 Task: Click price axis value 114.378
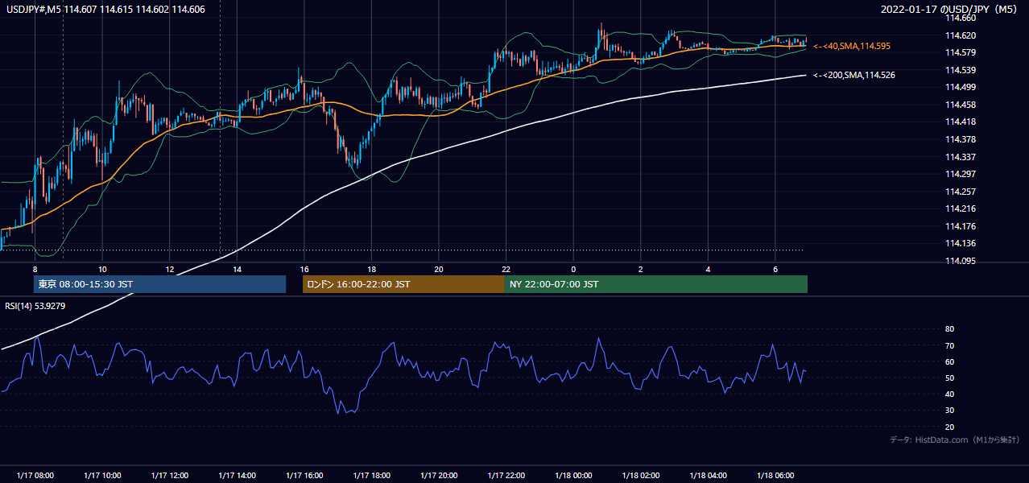point(962,139)
